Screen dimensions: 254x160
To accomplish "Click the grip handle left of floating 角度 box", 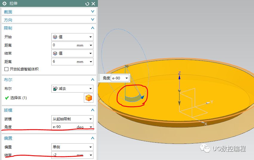I will tap(100, 78).
